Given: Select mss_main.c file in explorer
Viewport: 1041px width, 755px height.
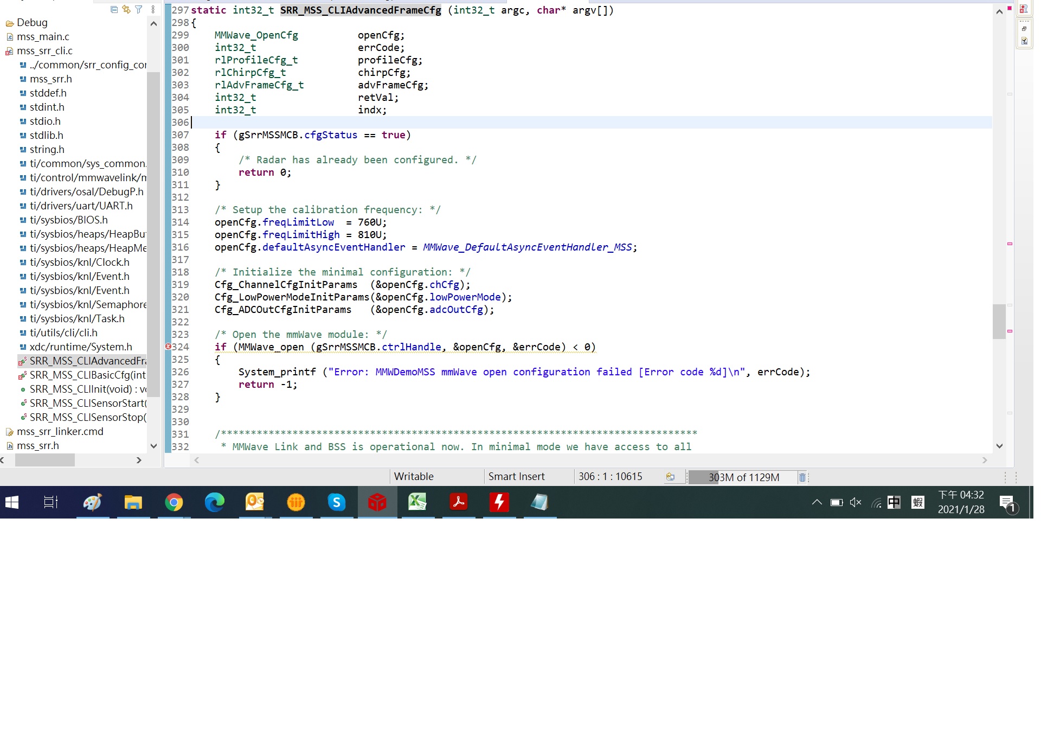Looking at the screenshot, I should coord(38,37).
